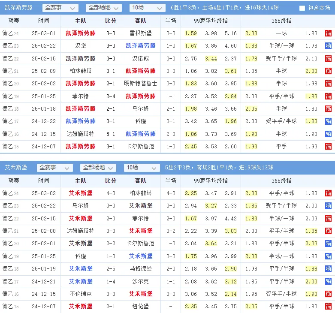
Task: Click 半场 column header in the 艾禾斯堡 table
Action: tap(171, 181)
